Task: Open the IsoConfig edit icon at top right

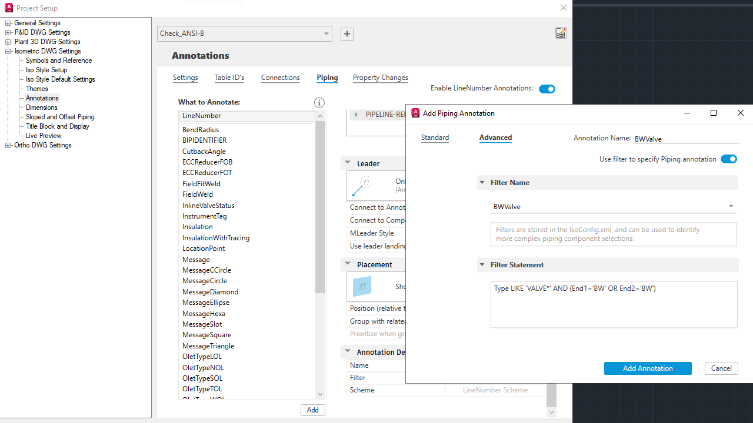Action: coord(561,33)
